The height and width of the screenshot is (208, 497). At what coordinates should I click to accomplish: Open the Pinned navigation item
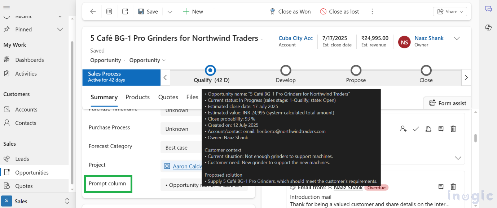(23, 30)
